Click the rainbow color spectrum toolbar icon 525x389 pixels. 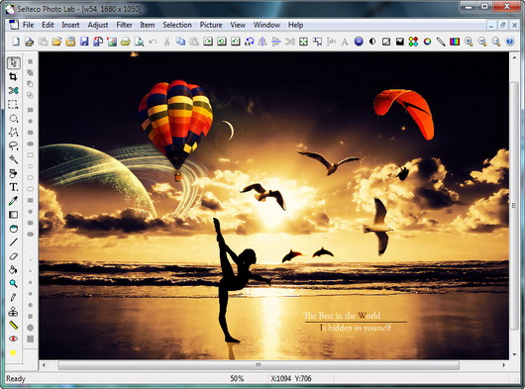[455, 42]
